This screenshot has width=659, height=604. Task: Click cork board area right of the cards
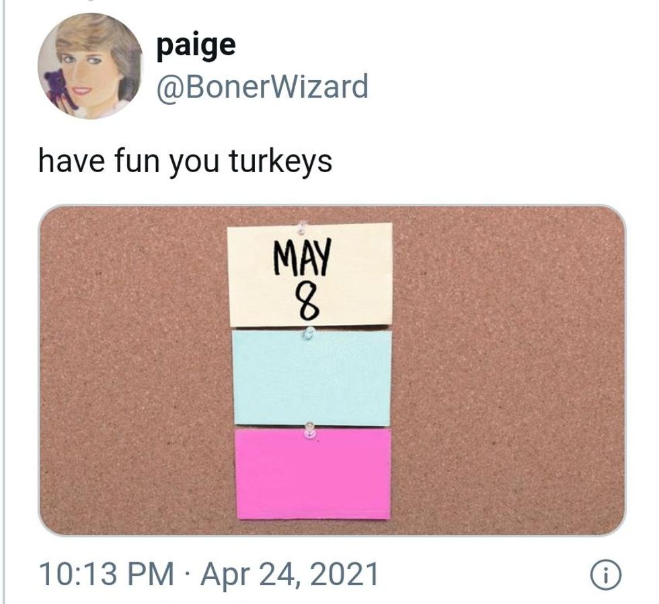508,370
